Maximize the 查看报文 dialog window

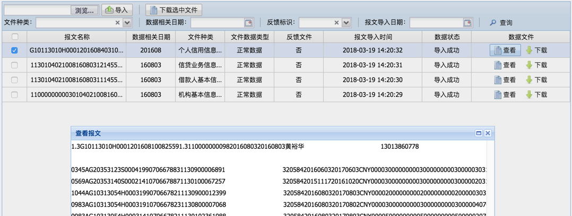pos(479,133)
